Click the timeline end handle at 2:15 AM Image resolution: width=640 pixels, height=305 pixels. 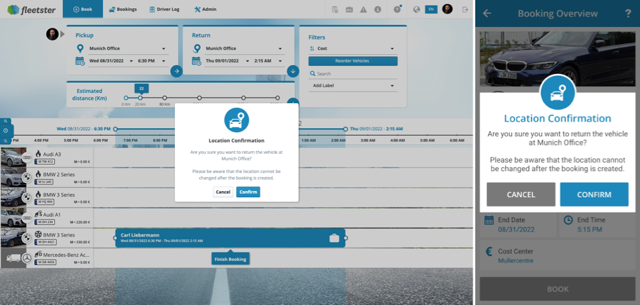[345, 129]
